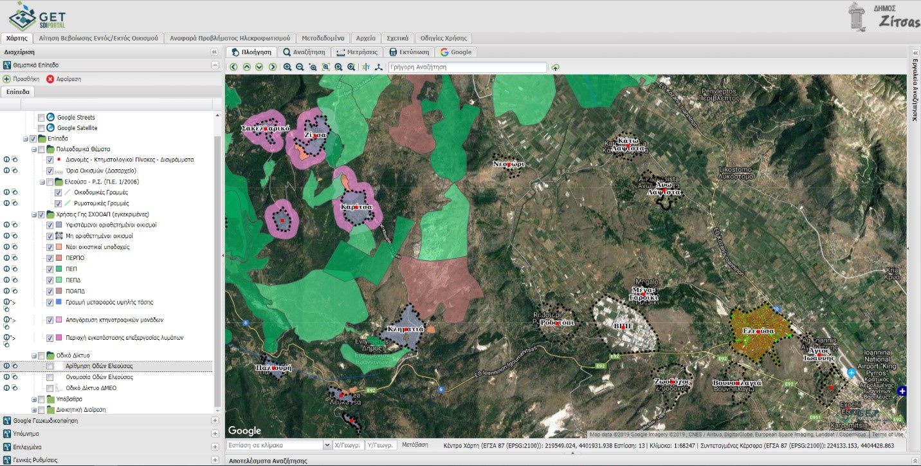Select the zoom out magnifier tool
The height and width of the screenshot is (466, 921).
point(300,67)
